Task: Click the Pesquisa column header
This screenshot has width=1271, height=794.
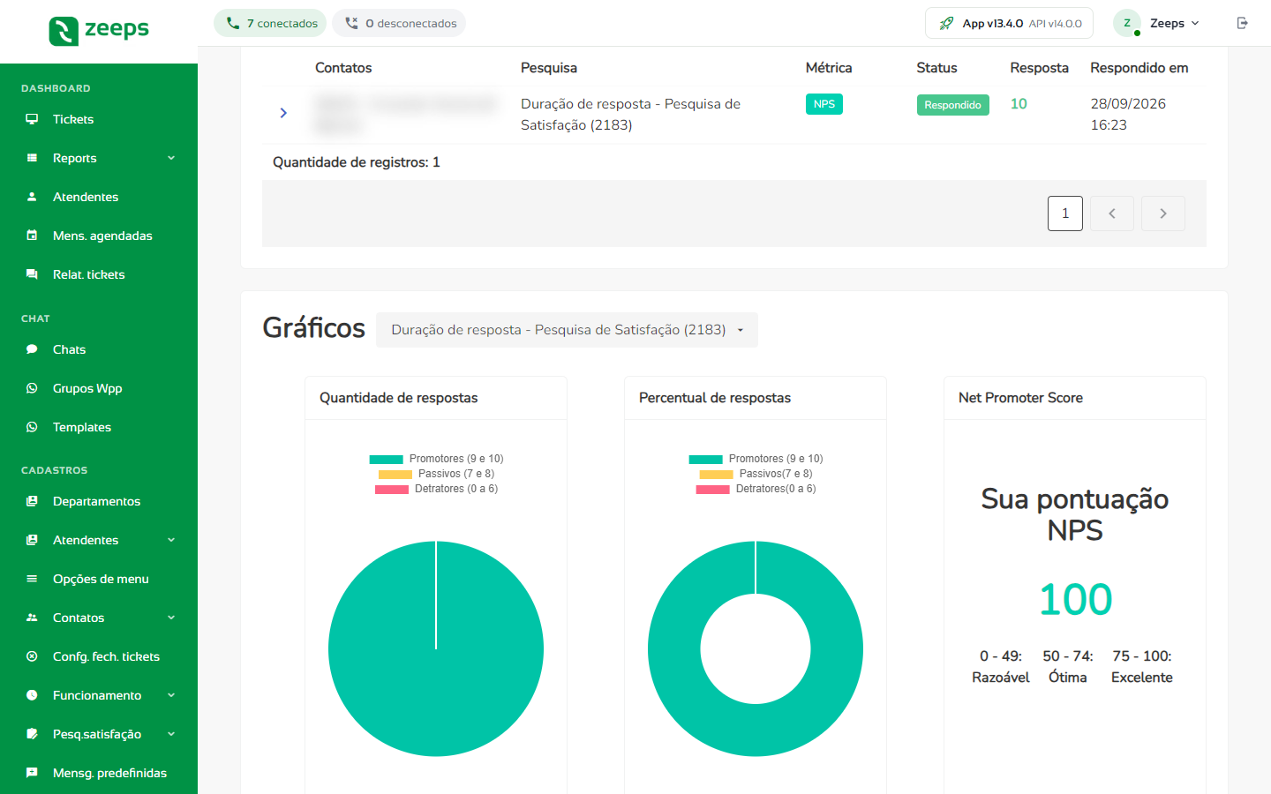Action: pos(549,68)
